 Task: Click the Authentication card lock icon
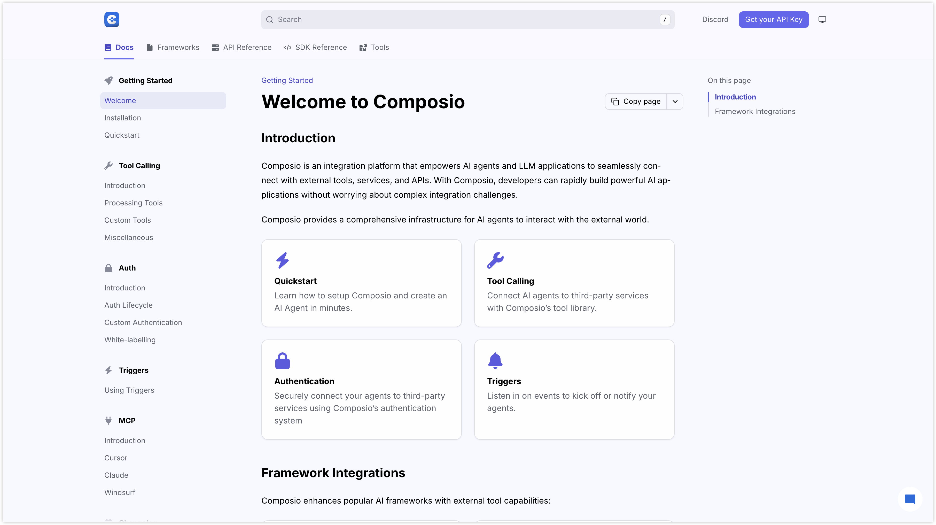coord(282,361)
